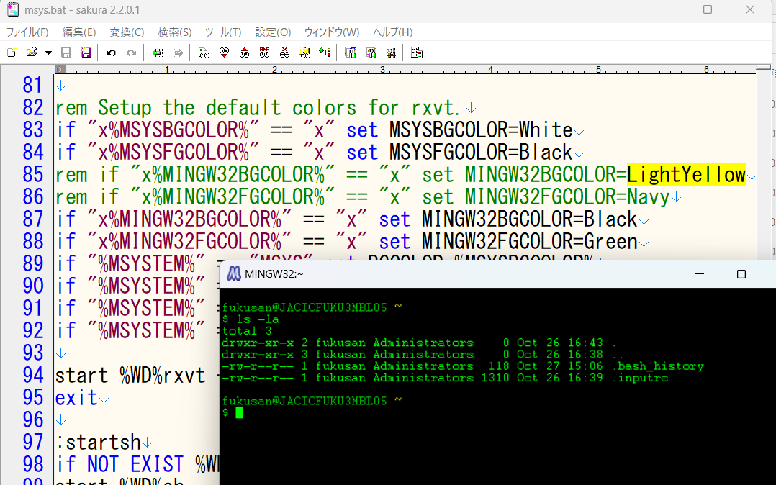
Task: Find the next search match
Action: [224, 53]
